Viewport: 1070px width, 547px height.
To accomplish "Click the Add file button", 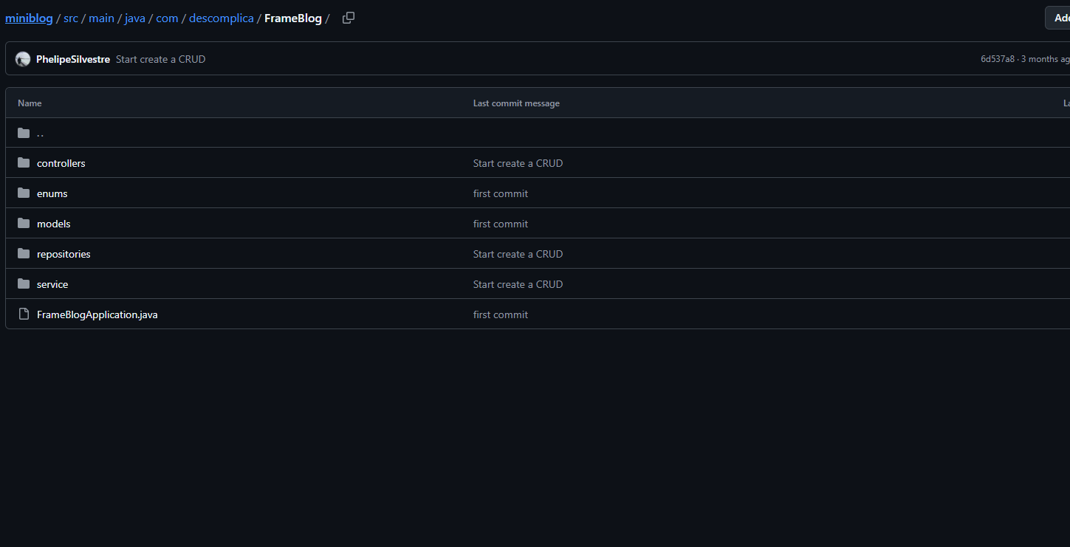I will pos(1060,18).
